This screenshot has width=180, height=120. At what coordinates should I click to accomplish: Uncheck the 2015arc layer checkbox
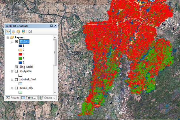[16, 42]
